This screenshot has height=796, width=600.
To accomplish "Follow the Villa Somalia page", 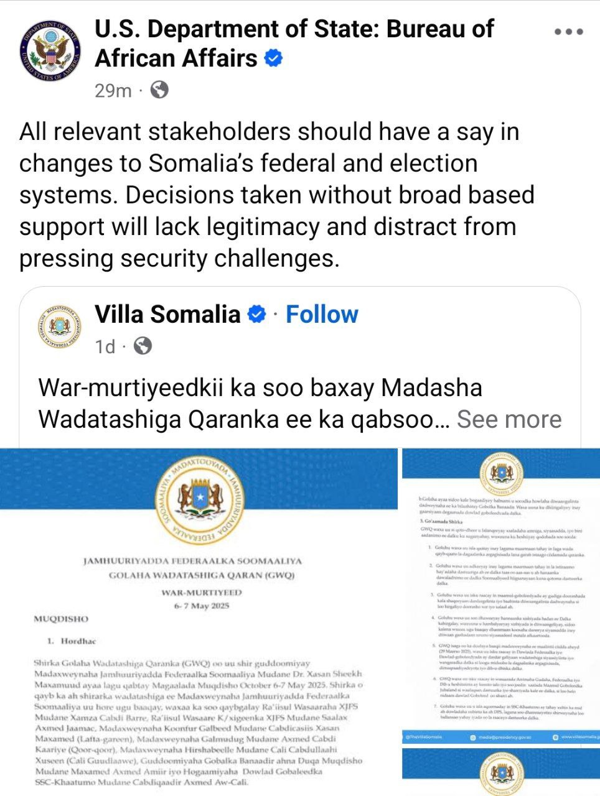I will [x=322, y=315].
